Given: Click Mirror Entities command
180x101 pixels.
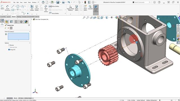Looking at the screenshot, I should (x=54, y=6).
